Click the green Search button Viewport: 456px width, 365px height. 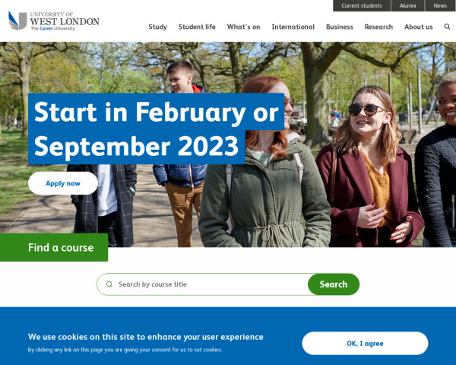pyautogui.click(x=334, y=284)
